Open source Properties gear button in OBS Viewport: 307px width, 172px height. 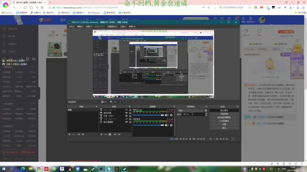(104, 102)
